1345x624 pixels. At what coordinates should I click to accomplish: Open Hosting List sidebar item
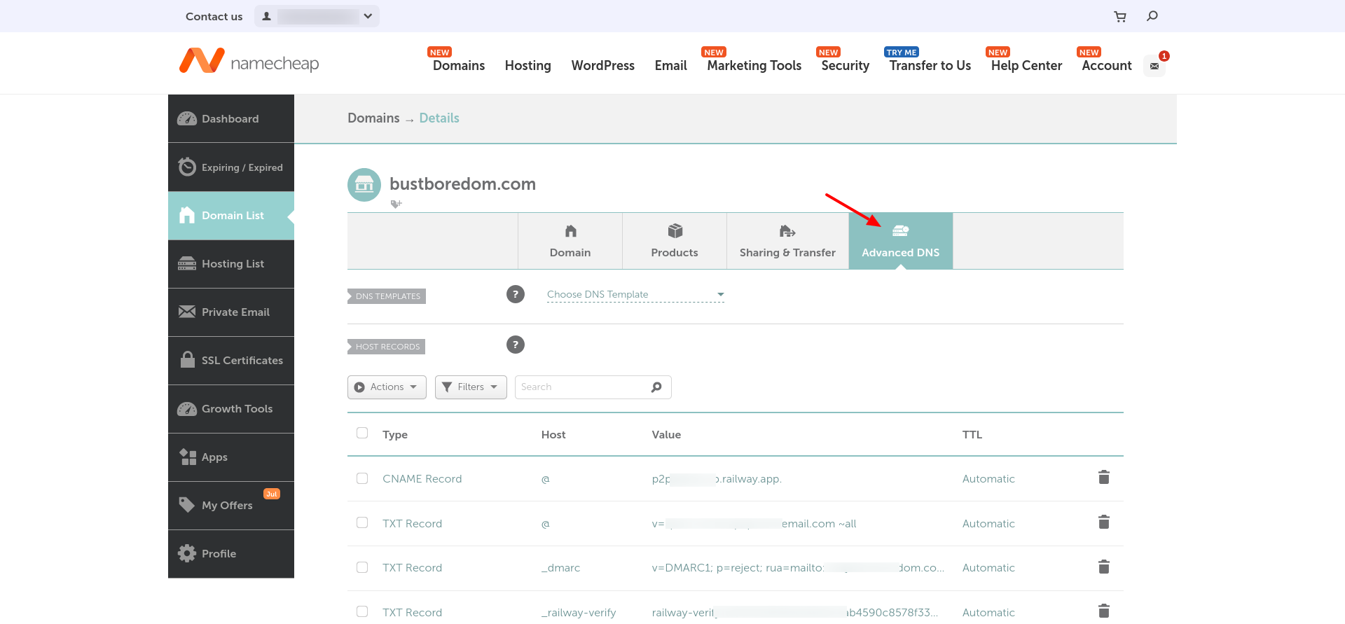pyautogui.click(x=231, y=263)
